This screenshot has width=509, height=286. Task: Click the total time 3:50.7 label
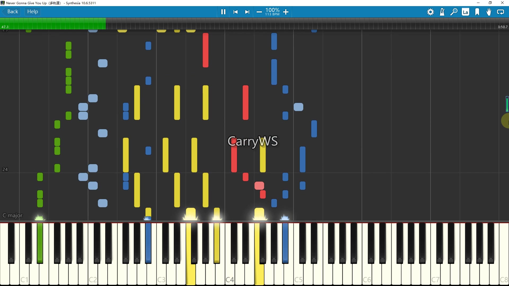503,27
